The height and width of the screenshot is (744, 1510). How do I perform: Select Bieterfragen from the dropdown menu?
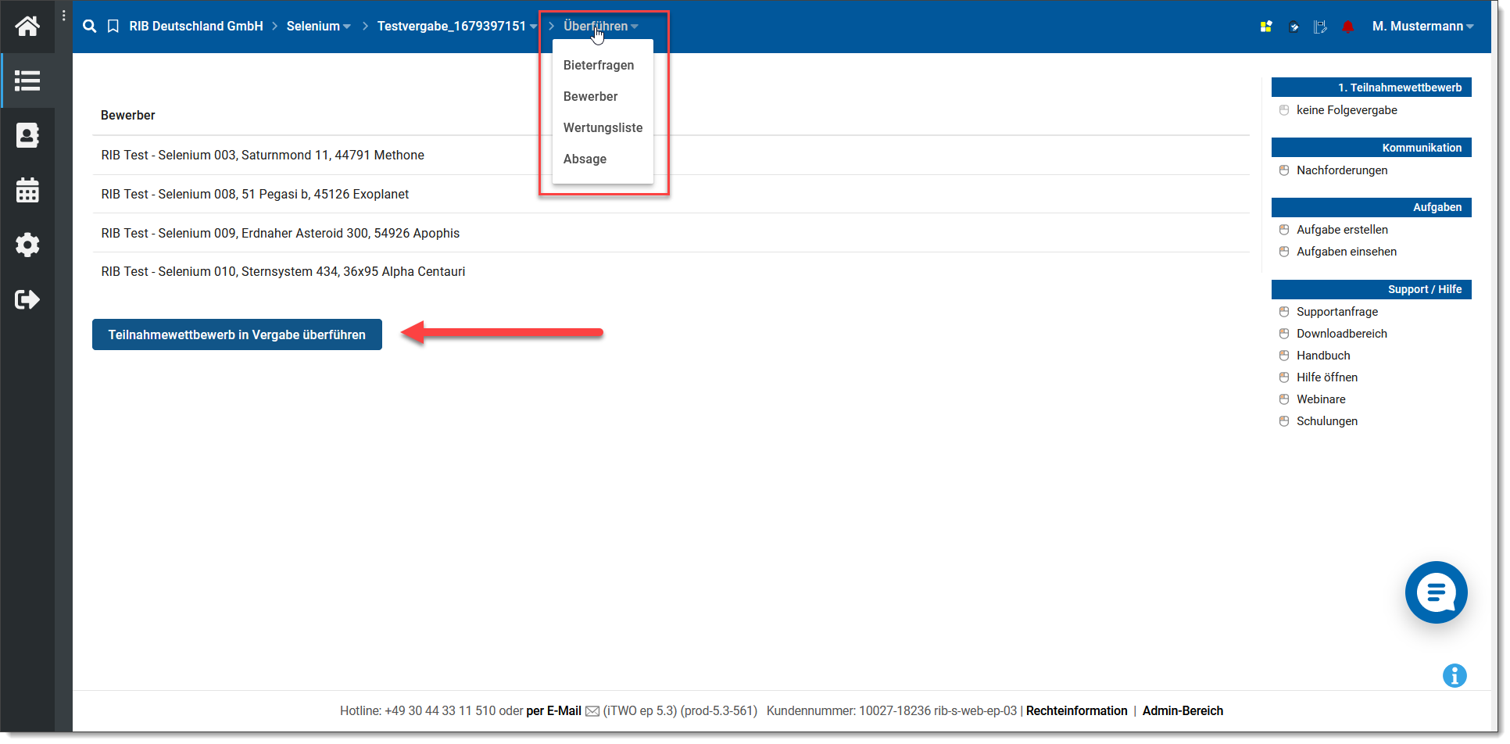599,66
